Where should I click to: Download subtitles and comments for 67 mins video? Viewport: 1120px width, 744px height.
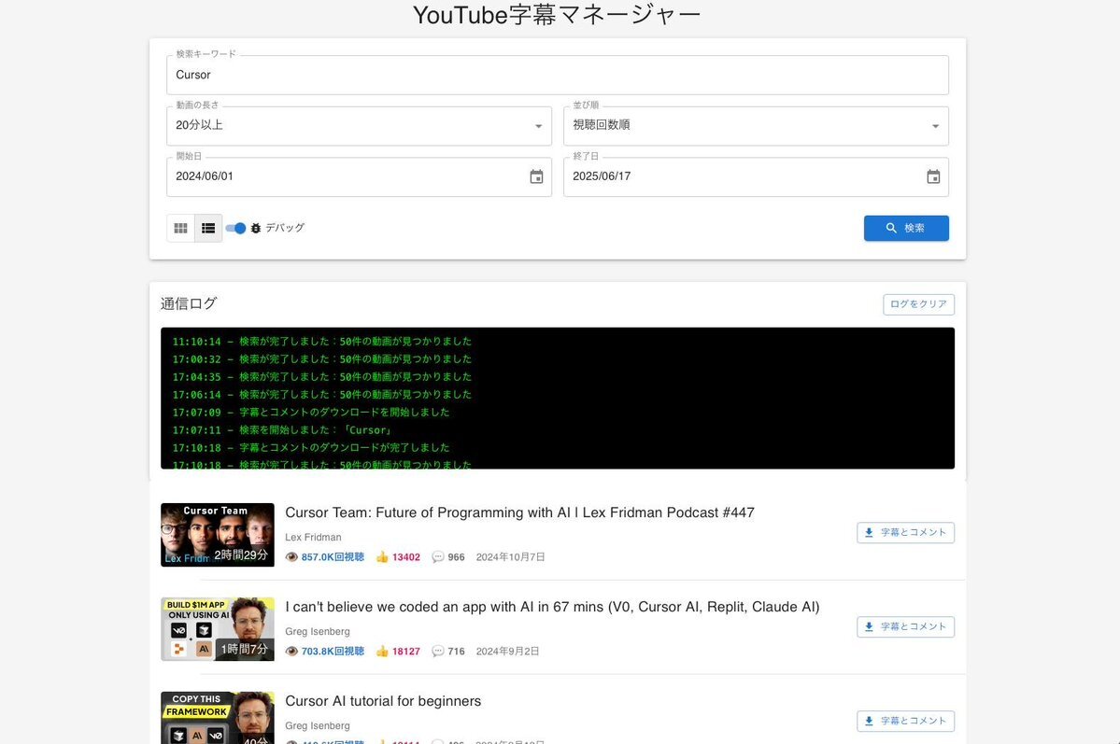coord(906,627)
